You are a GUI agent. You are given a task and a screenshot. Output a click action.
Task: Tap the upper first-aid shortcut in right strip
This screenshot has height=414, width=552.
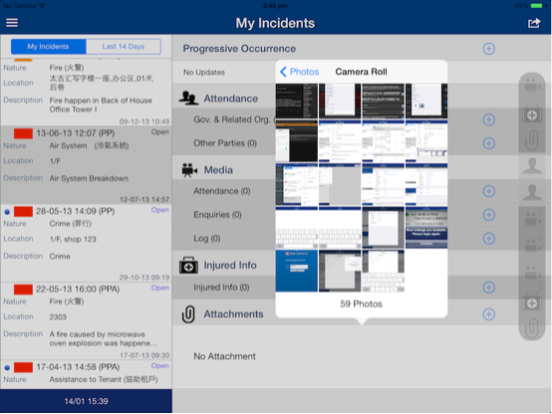click(532, 114)
